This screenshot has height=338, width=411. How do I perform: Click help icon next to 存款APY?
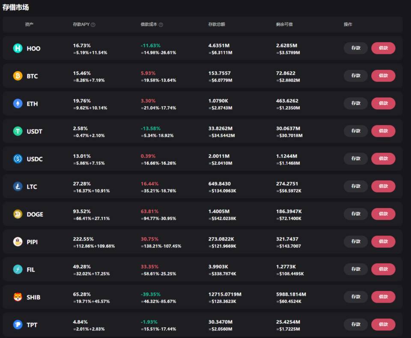pos(93,25)
